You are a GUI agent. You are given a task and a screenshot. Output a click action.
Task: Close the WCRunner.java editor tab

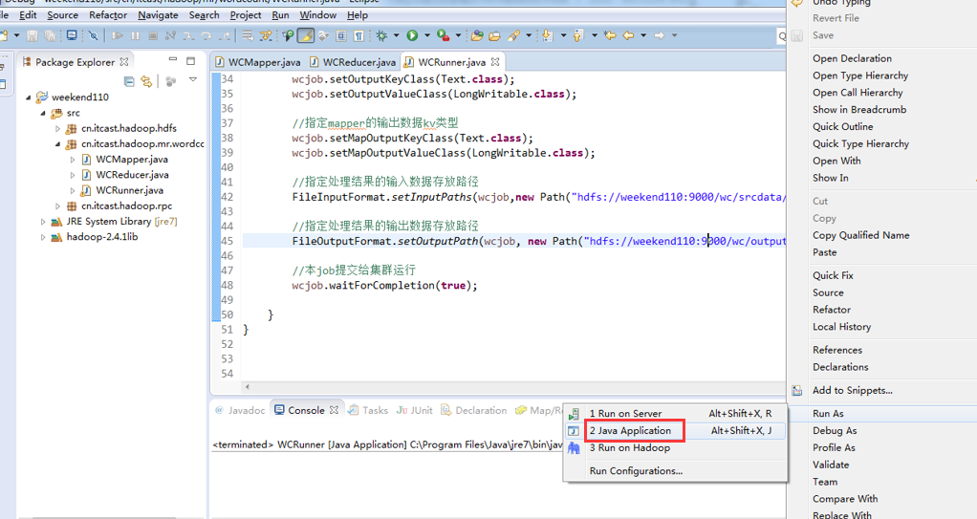495,62
